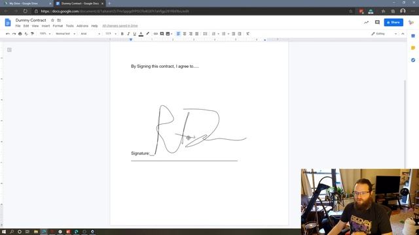This screenshot has width=419, height=235.
Task: Click the Redo arrow in toolbar
Action: (x=14, y=34)
